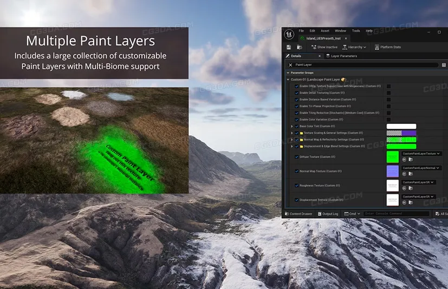The width and height of the screenshot is (448, 289).
Task: Collapse Custom 01 (Landscape Paint Layer) group
Action: (x=288, y=80)
